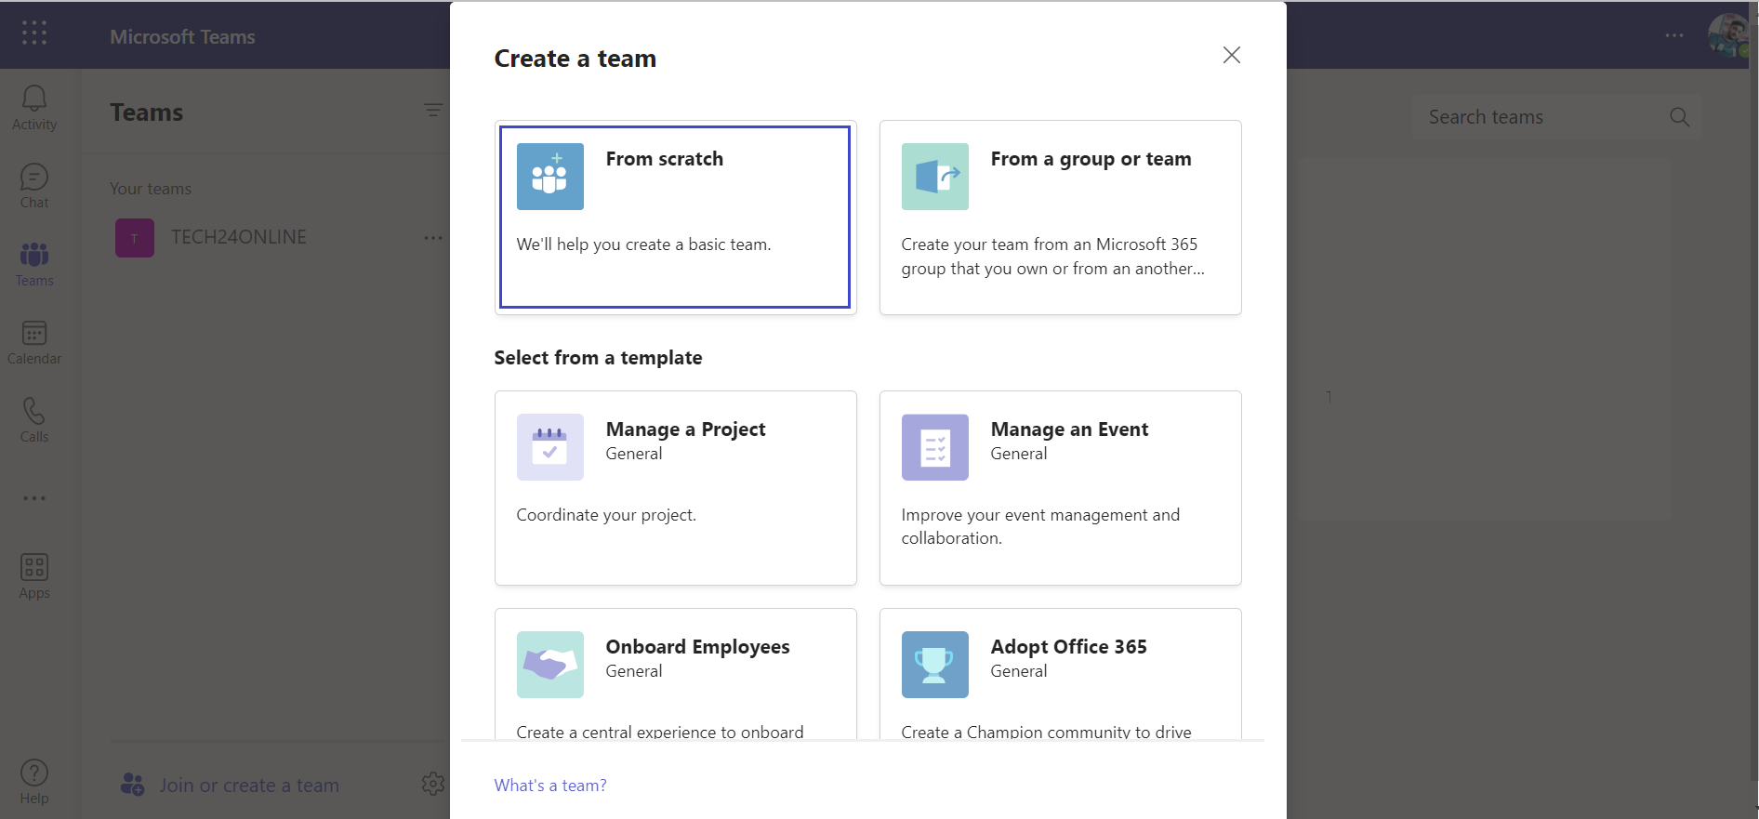
Task: Open the Activity bell in sidebar
Action: (34, 108)
